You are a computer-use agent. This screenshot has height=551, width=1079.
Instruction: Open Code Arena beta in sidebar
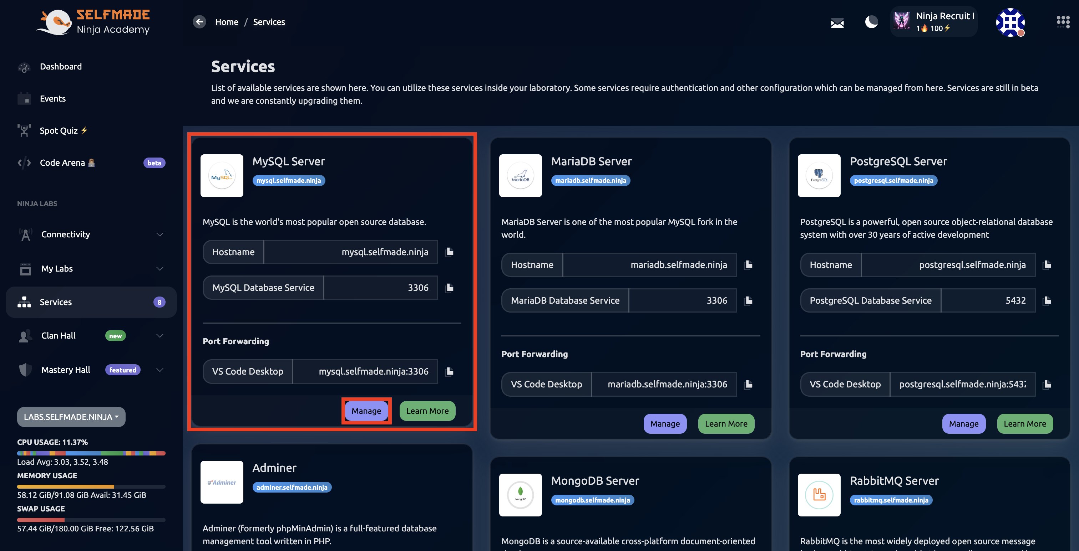click(91, 163)
